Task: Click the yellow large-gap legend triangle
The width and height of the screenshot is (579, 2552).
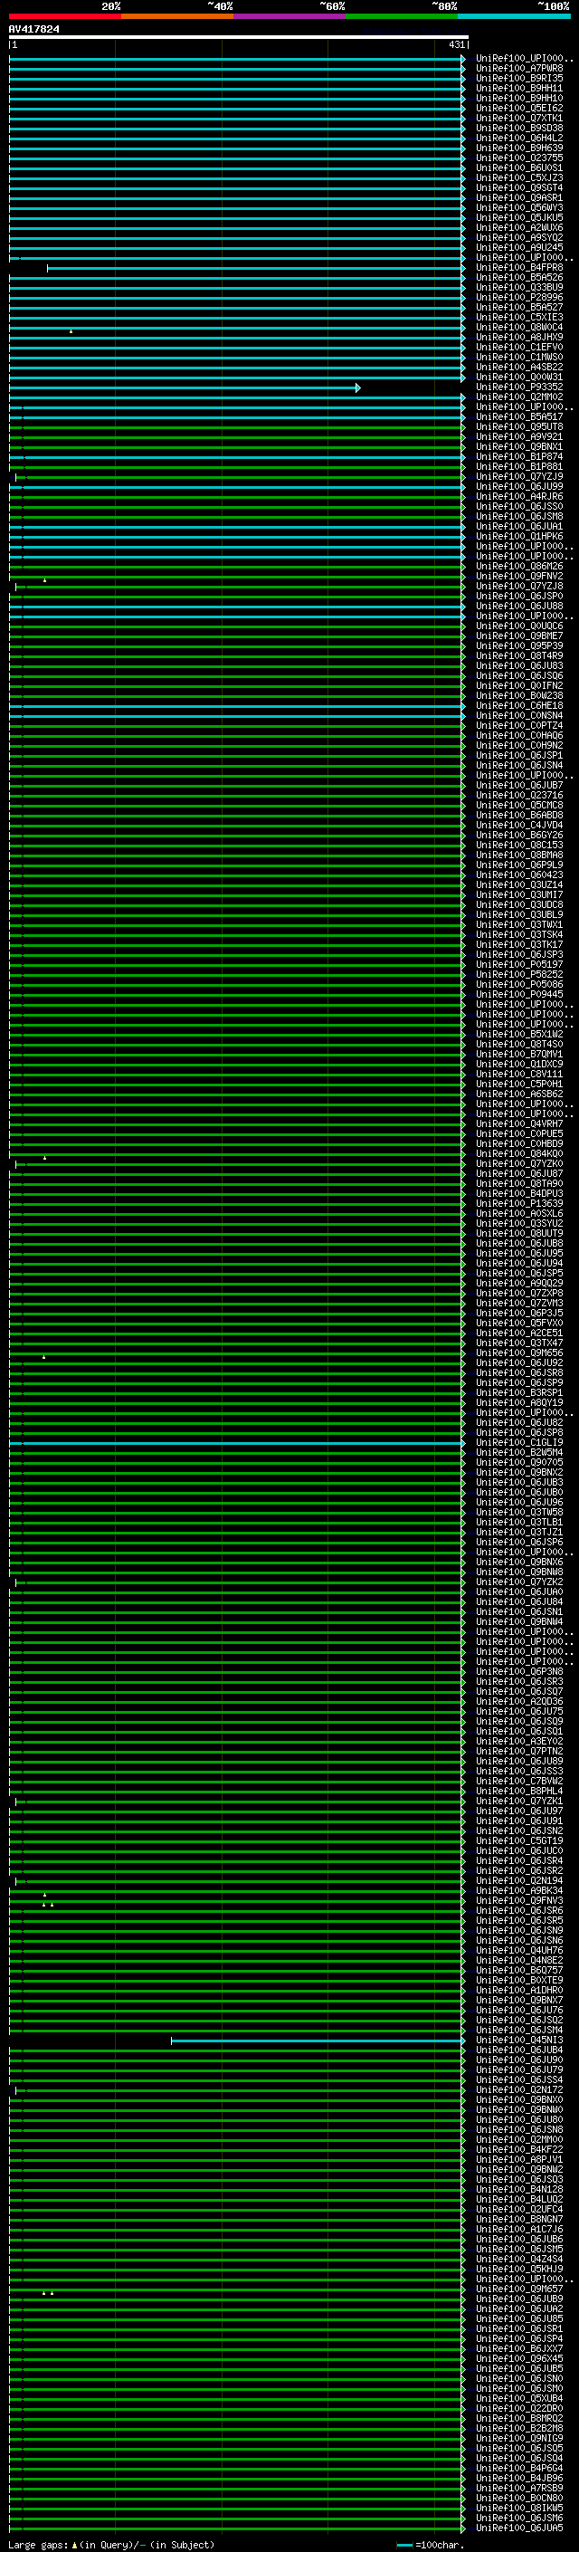Action: (x=74, y=2545)
